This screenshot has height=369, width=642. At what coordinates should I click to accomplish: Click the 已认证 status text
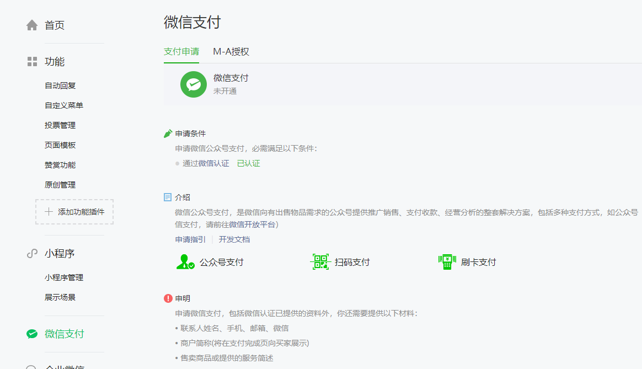[x=249, y=163]
